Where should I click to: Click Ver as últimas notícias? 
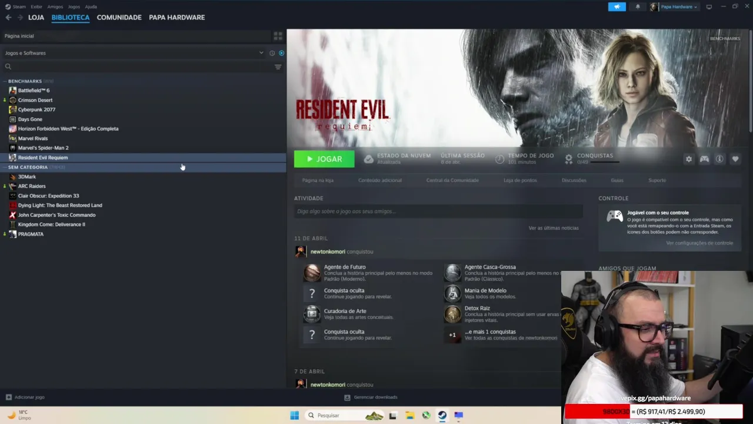[x=554, y=228]
